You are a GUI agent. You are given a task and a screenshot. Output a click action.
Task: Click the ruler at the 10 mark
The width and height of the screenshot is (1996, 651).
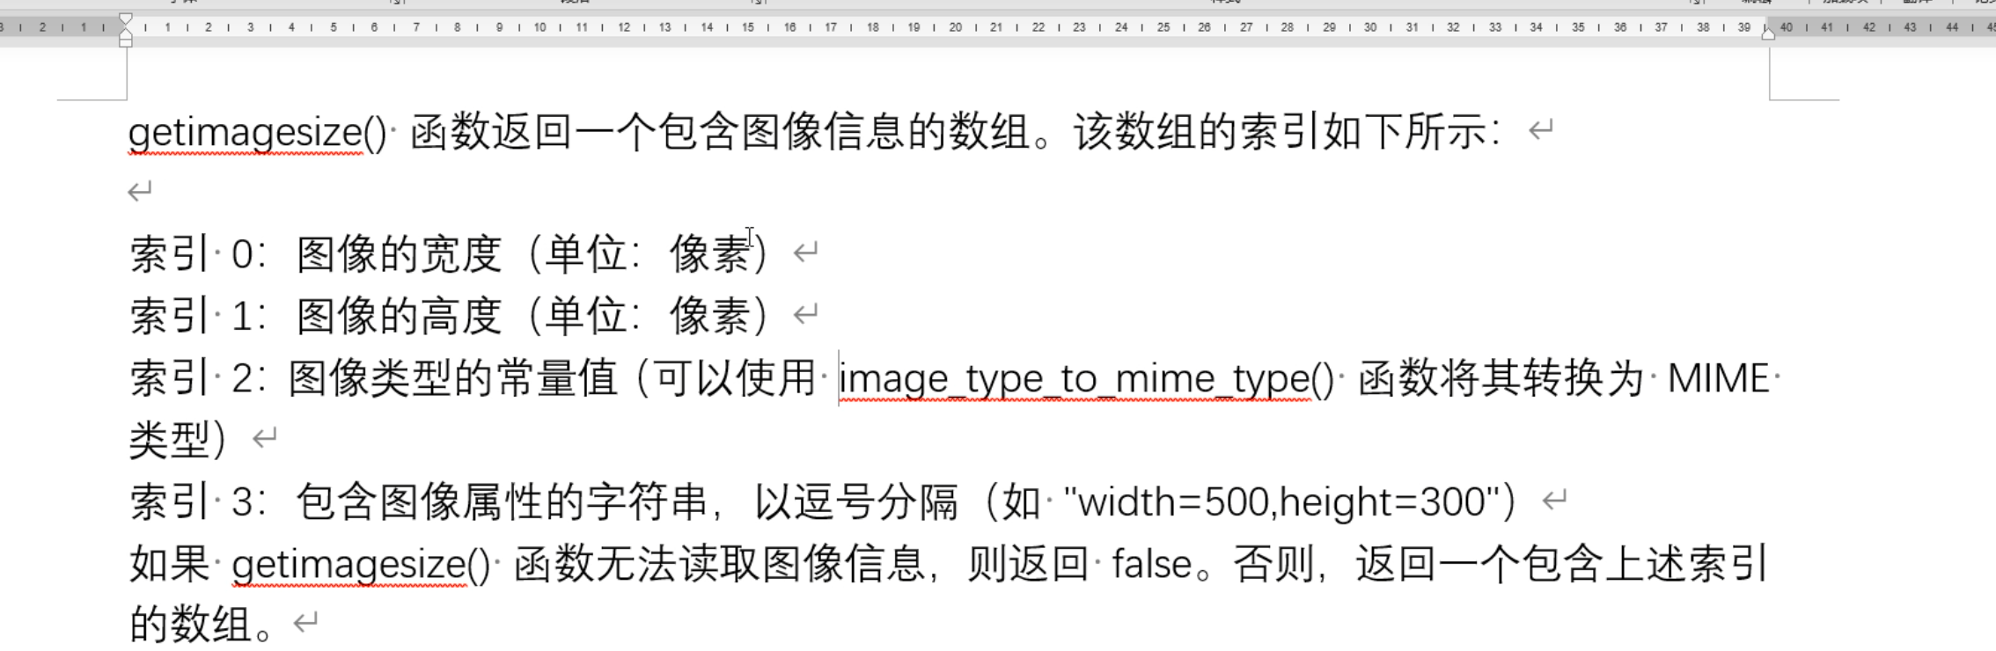pyautogui.click(x=539, y=27)
